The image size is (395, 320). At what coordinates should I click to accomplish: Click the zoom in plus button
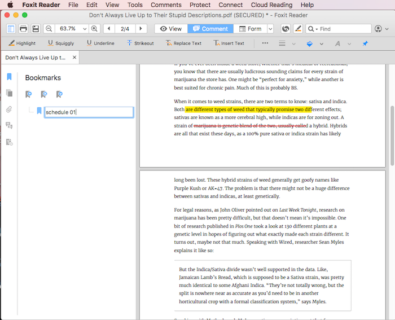tap(94, 28)
